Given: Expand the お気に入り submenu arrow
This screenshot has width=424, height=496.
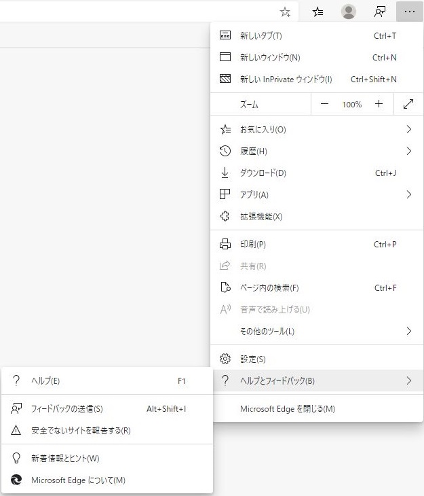Looking at the screenshot, I should point(409,129).
